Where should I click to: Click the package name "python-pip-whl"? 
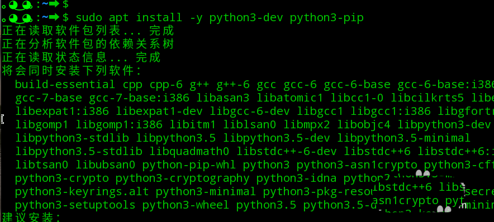[x=189, y=165]
